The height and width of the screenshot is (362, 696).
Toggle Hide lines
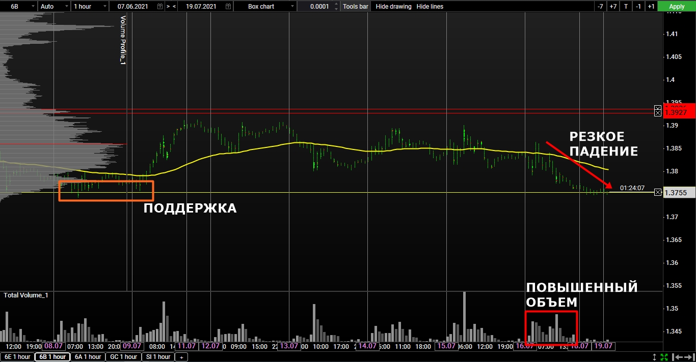(x=430, y=7)
